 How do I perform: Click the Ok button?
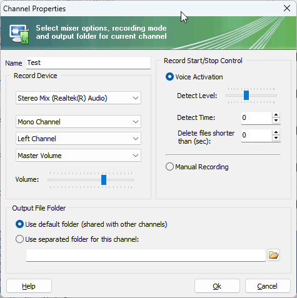tap(217, 286)
